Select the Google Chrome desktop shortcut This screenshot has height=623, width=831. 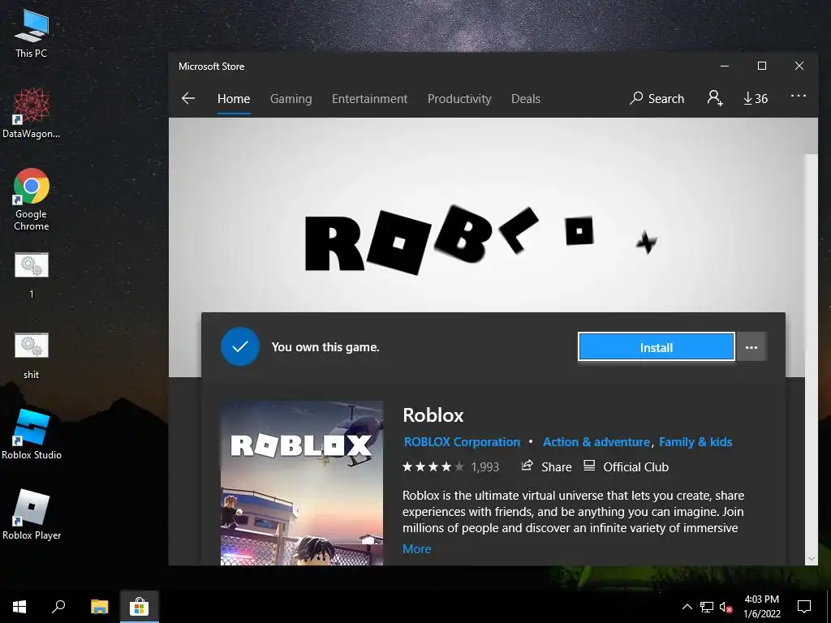click(32, 200)
